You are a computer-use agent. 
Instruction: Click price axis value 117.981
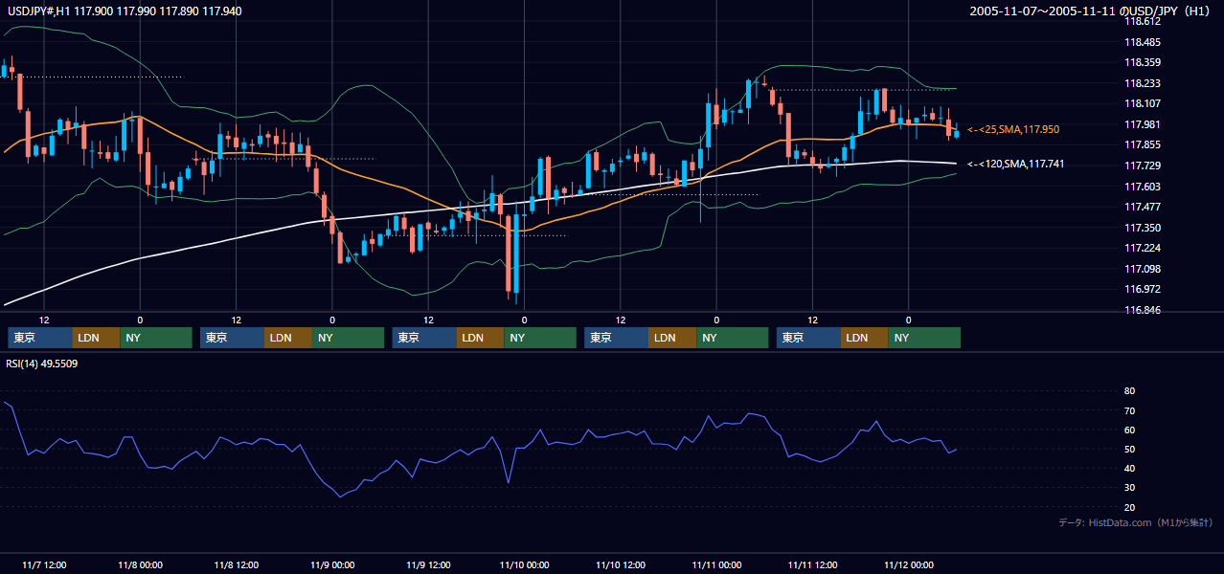(x=1142, y=124)
